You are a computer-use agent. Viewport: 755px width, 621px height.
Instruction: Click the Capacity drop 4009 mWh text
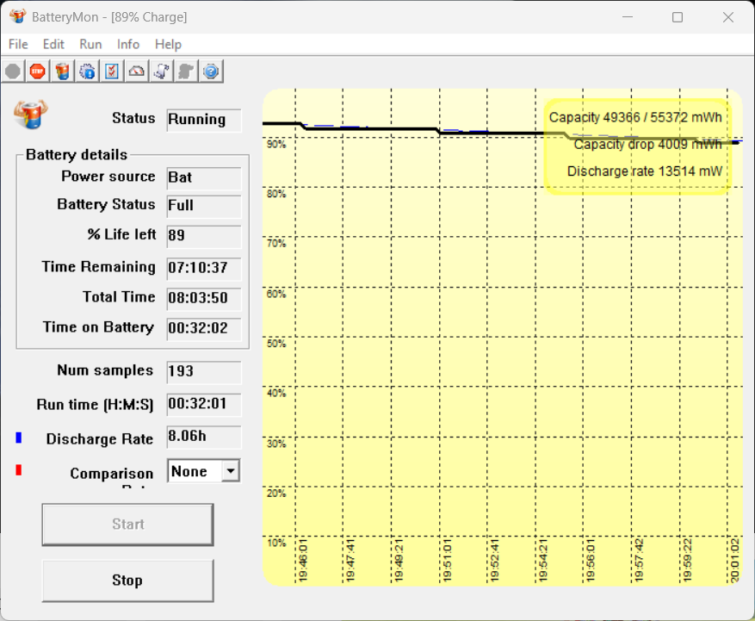point(647,145)
